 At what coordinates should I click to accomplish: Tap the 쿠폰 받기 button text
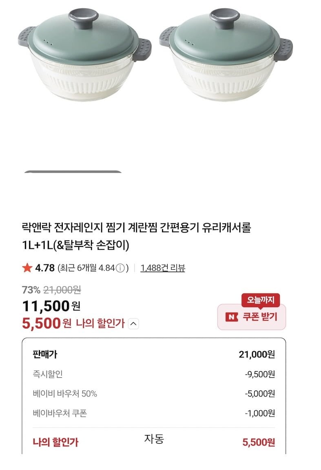tap(260, 317)
